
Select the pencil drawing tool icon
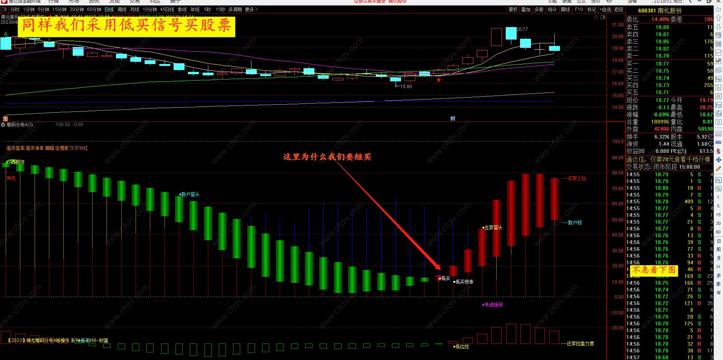point(718,169)
